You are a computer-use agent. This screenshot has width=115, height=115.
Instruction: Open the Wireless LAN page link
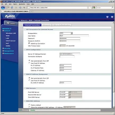pos(11,33)
